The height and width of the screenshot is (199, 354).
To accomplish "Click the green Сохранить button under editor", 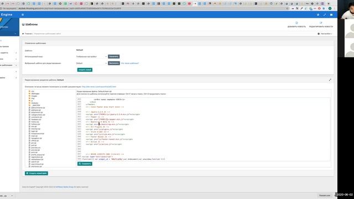I will click(x=85, y=164).
